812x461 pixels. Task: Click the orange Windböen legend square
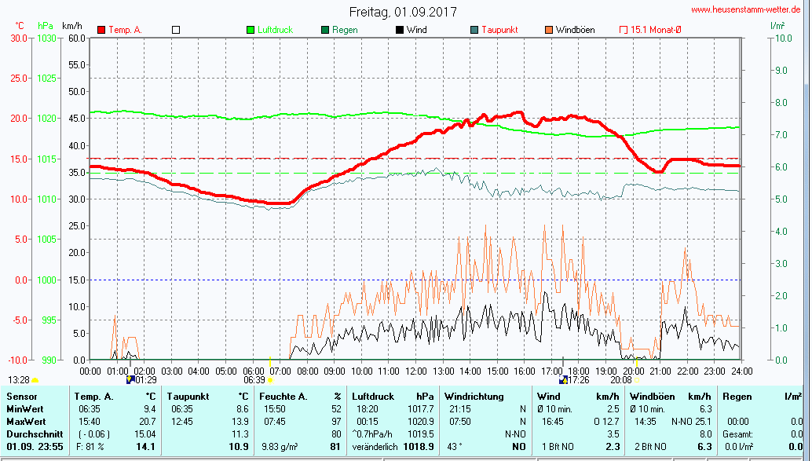click(x=548, y=30)
